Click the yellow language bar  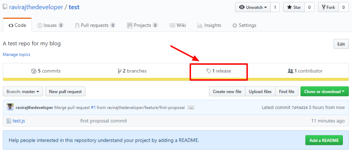click(x=176, y=79)
